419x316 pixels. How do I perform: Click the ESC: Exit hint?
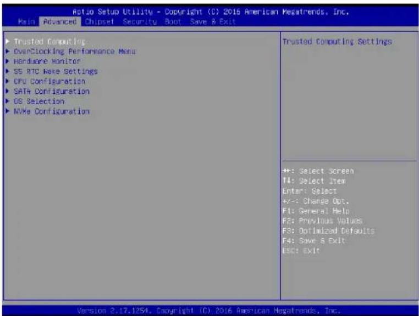(301, 251)
